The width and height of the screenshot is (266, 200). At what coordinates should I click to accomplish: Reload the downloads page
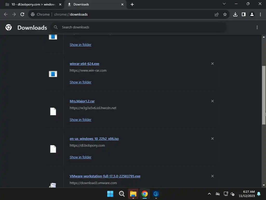tap(22, 15)
